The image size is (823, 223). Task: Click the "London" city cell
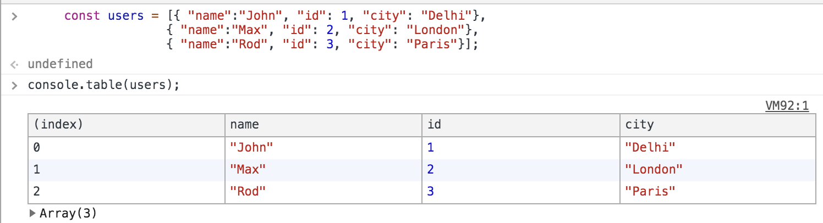pos(718,170)
